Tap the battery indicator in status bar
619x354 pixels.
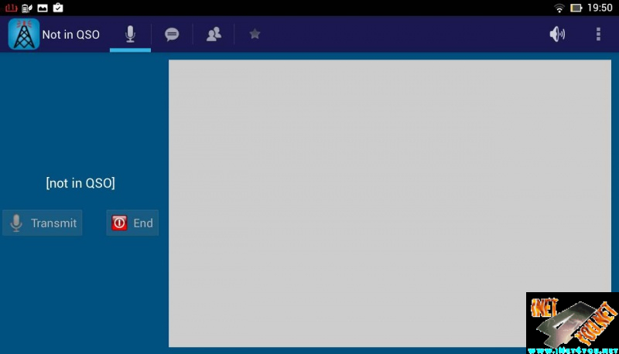[x=576, y=8]
